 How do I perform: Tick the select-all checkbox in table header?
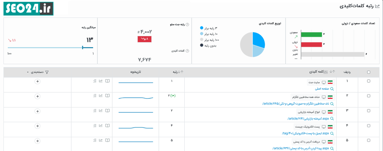[x=368, y=72]
